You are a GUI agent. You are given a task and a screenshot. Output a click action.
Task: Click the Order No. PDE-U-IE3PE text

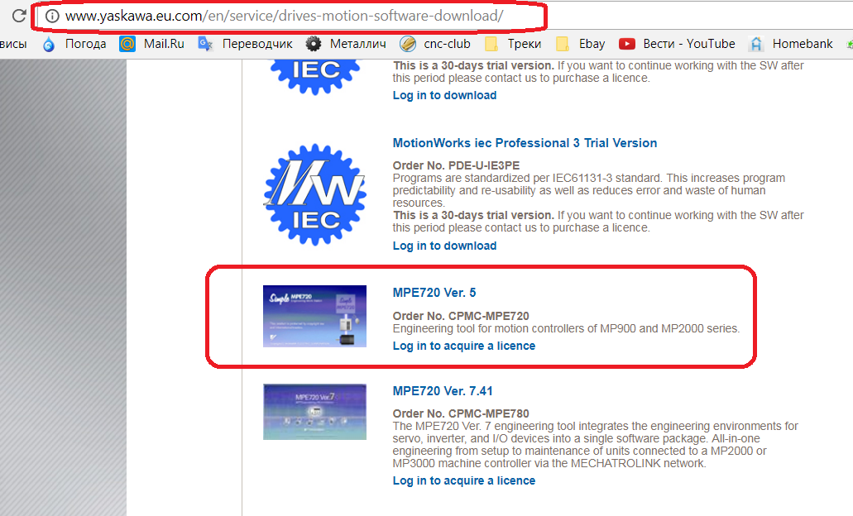click(x=456, y=165)
